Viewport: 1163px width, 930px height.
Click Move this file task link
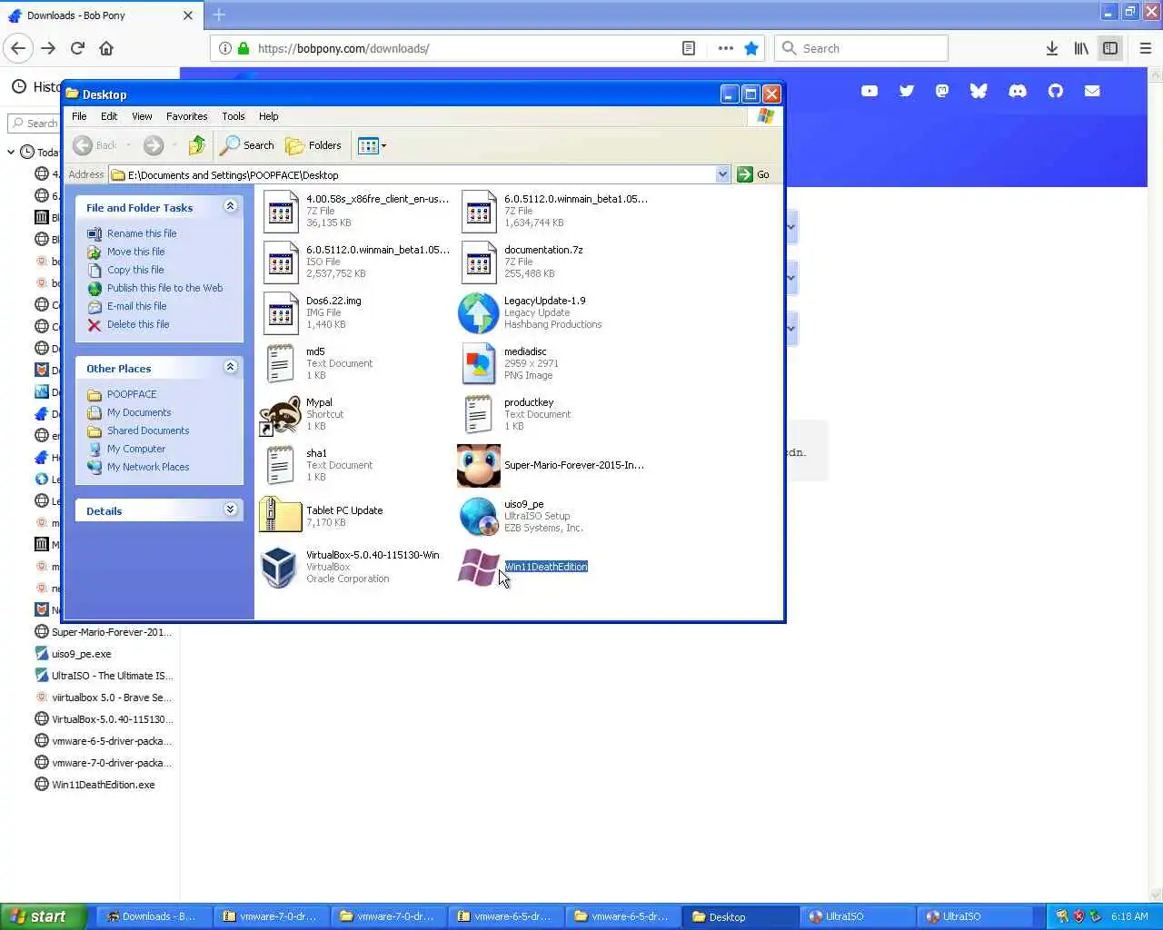[135, 252]
